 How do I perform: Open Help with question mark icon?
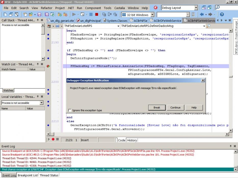tap(222, 14)
